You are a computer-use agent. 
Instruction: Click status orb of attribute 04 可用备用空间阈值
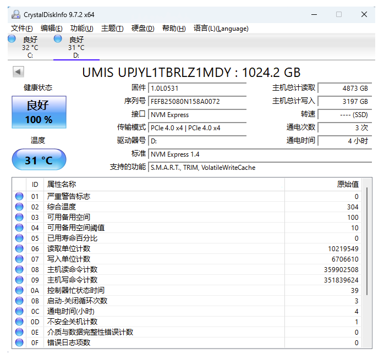coord(19,228)
